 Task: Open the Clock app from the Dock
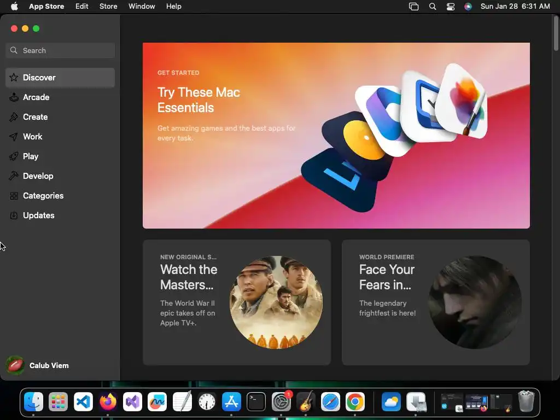coord(207,401)
